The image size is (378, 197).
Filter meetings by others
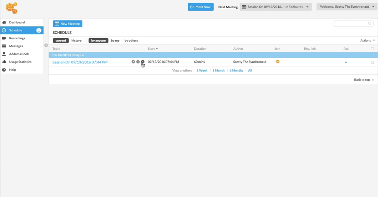(x=131, y=40)
